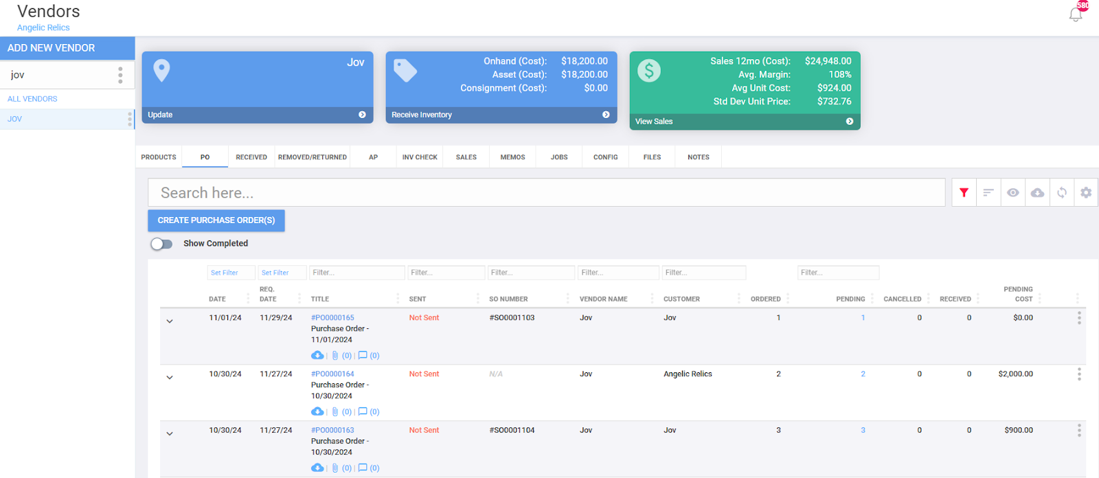Download PO0000163 via cloud icon
The height and width of the screenshot is (478, 1099).
[317, 468]
